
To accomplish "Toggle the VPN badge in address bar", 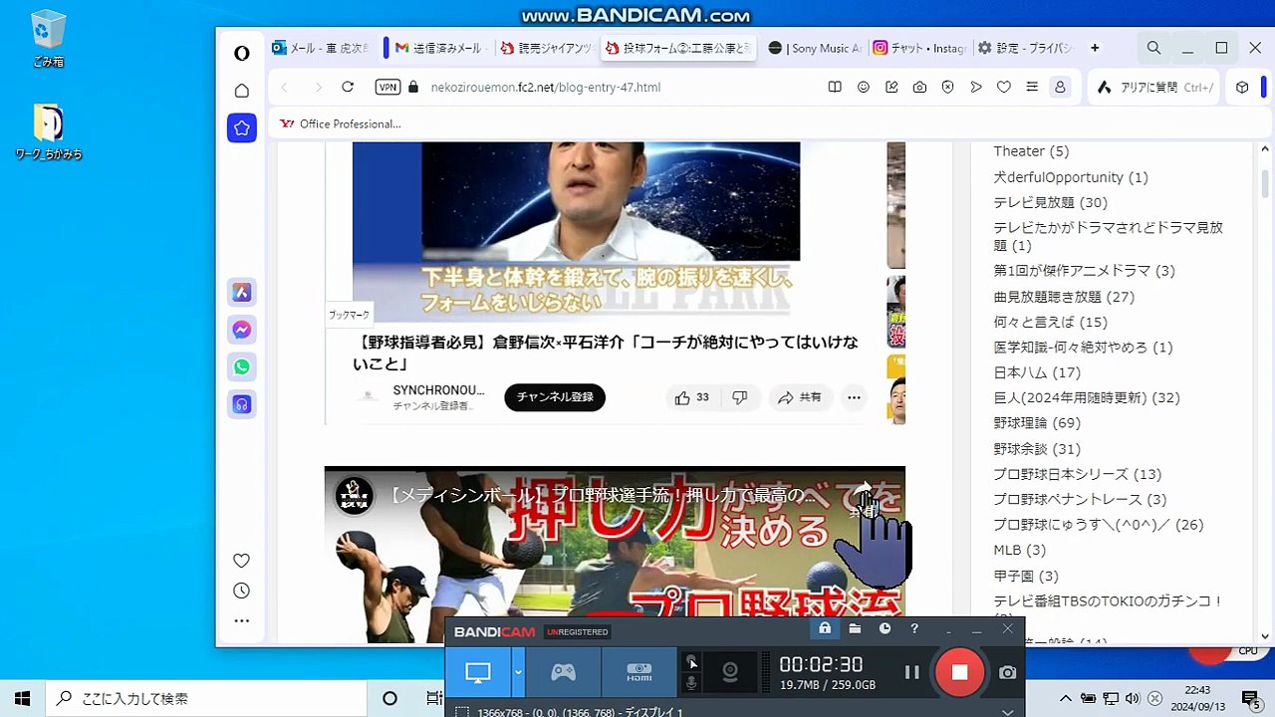I will click(387, 87).
